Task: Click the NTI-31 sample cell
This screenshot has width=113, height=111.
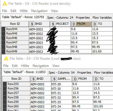Action: click(62, 93)
